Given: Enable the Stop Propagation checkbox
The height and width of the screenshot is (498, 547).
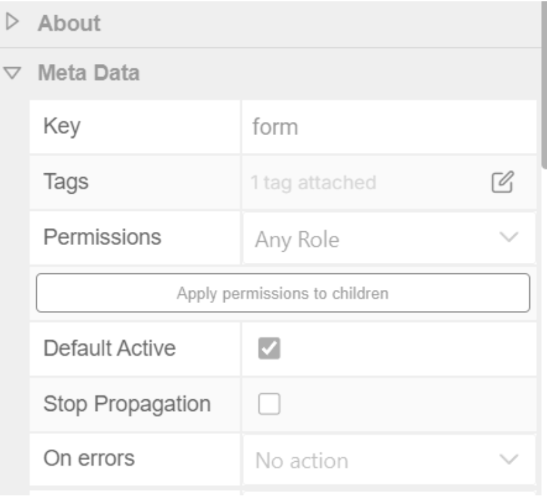Looking at the screenshot, I should 270,403.
